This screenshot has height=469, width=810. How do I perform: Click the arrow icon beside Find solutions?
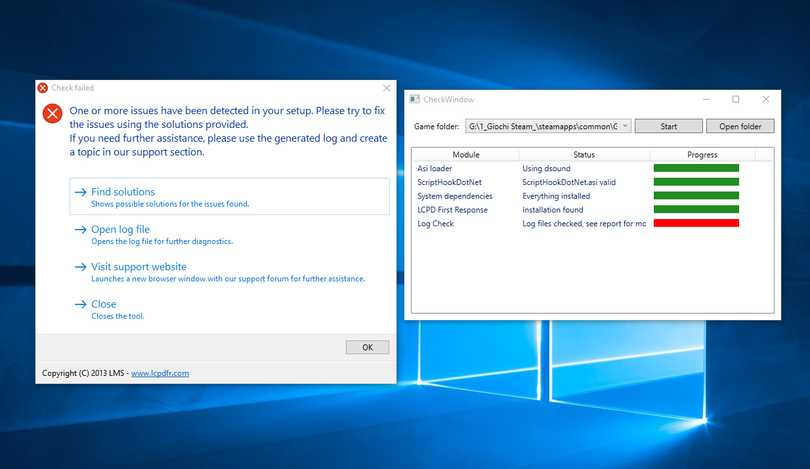point(81,192)
